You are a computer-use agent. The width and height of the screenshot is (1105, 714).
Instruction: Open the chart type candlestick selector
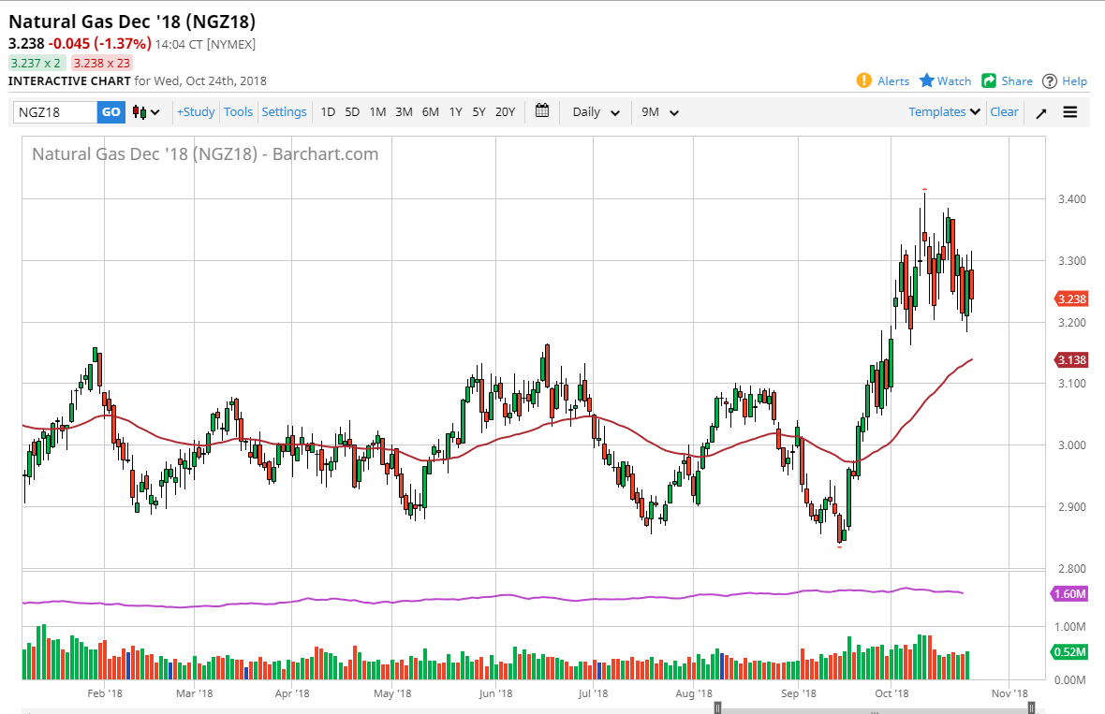[x=146, y=112]
